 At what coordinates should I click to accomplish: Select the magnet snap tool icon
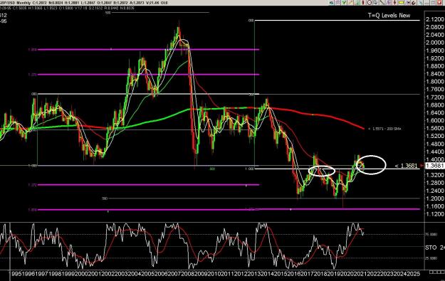click(414, 3)
